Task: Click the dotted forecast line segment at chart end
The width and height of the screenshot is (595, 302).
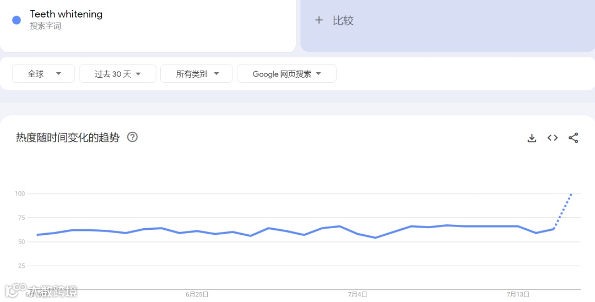Action: click(x=562, y=211)
